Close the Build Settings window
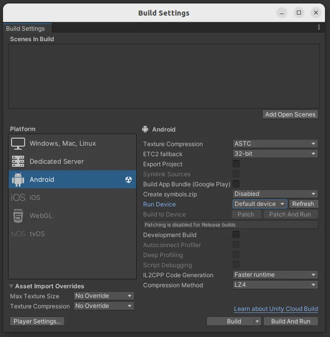This screenshot has height=337, width=330. 316,13
